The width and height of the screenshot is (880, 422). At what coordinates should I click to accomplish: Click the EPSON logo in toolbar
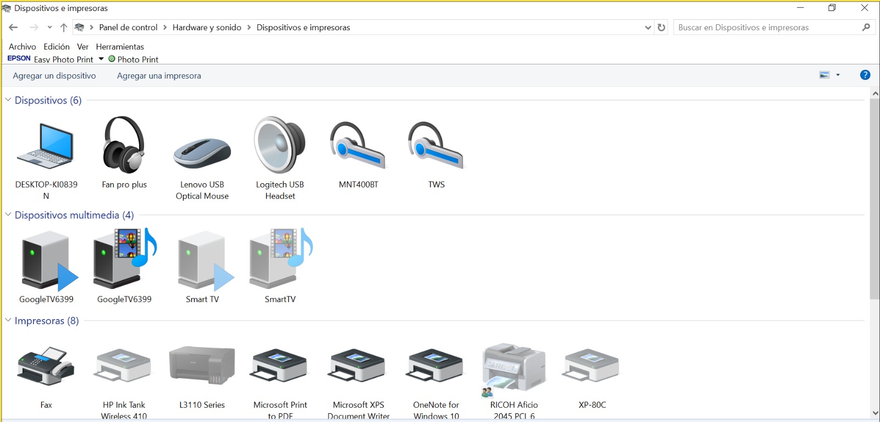pyautogui.click(x=19, y=58)
